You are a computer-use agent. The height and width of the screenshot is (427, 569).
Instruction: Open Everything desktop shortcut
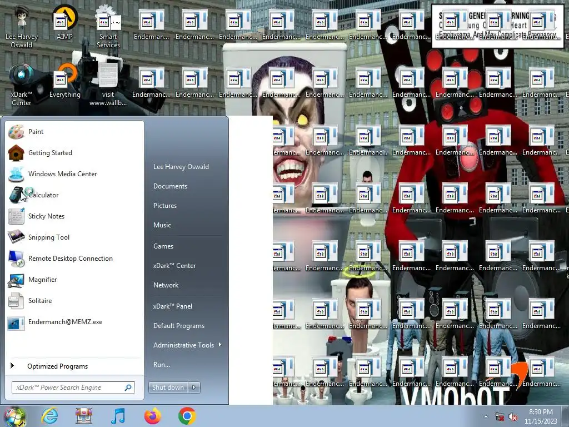65,81
